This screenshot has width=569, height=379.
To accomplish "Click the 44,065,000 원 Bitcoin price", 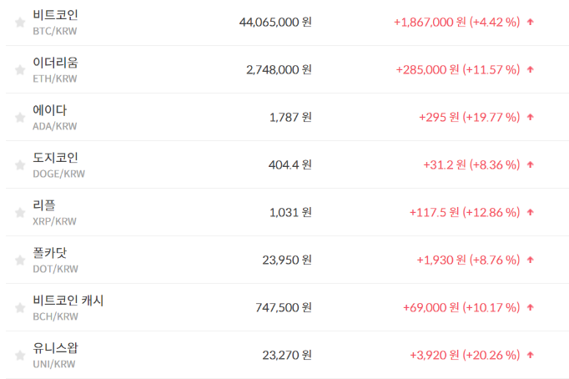I will (275, 23).
